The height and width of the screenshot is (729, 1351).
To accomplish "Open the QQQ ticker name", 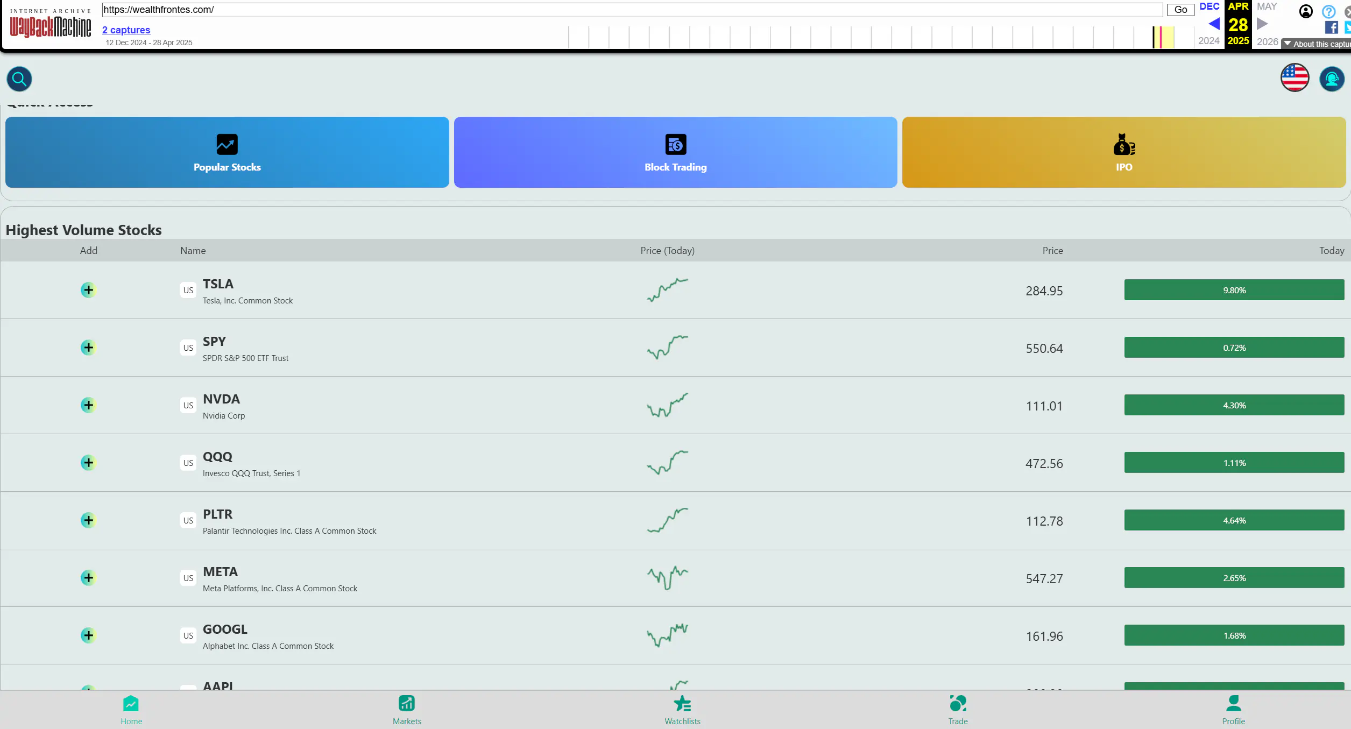I will tap(217, 457).
